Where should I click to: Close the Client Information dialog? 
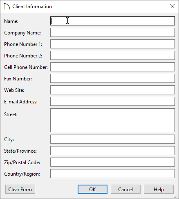point(172,6)
